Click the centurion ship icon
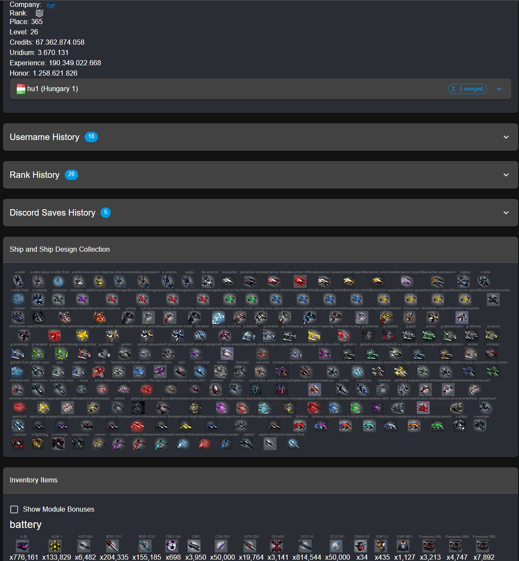Screen dimensions: 519x561 pos(59,299)
